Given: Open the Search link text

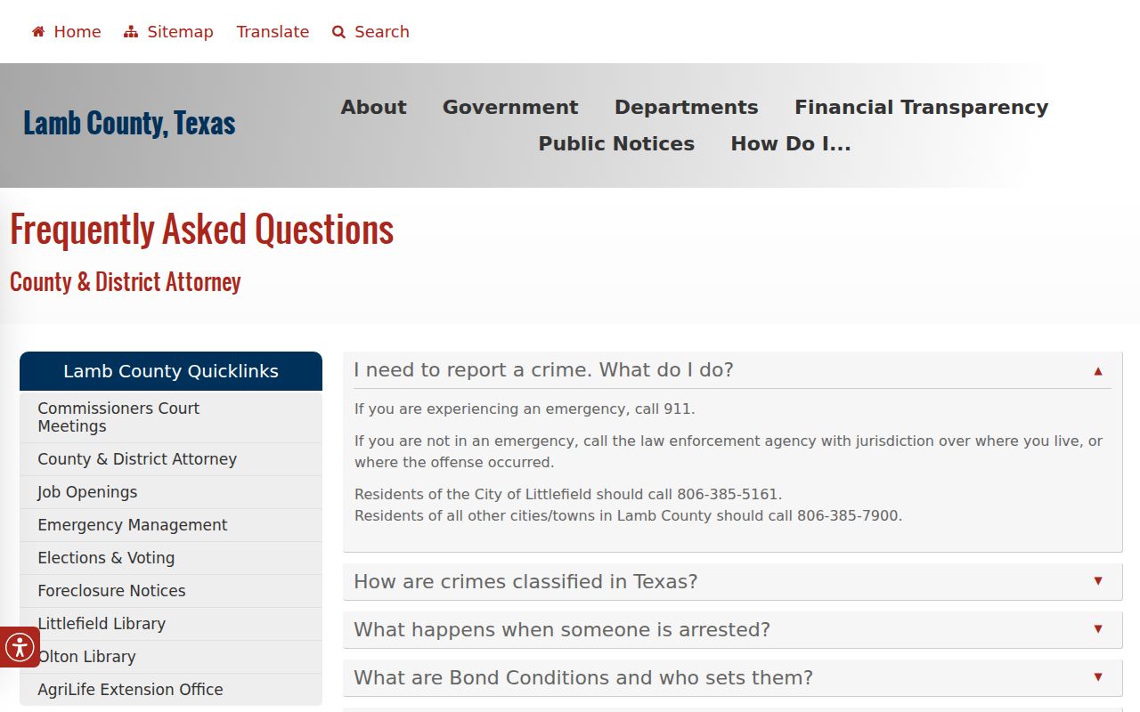Looking at the screenshot, I should pos(382,32).
